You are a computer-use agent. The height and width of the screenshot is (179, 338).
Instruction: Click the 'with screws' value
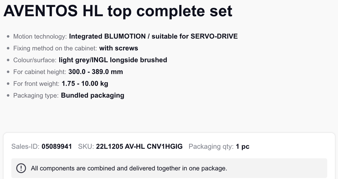point(119,48)
